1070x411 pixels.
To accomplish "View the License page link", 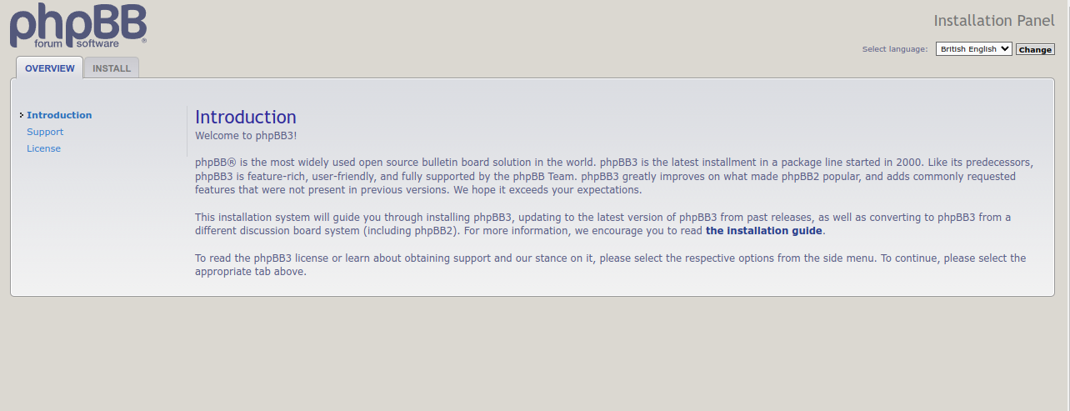I will coord(43,148).
